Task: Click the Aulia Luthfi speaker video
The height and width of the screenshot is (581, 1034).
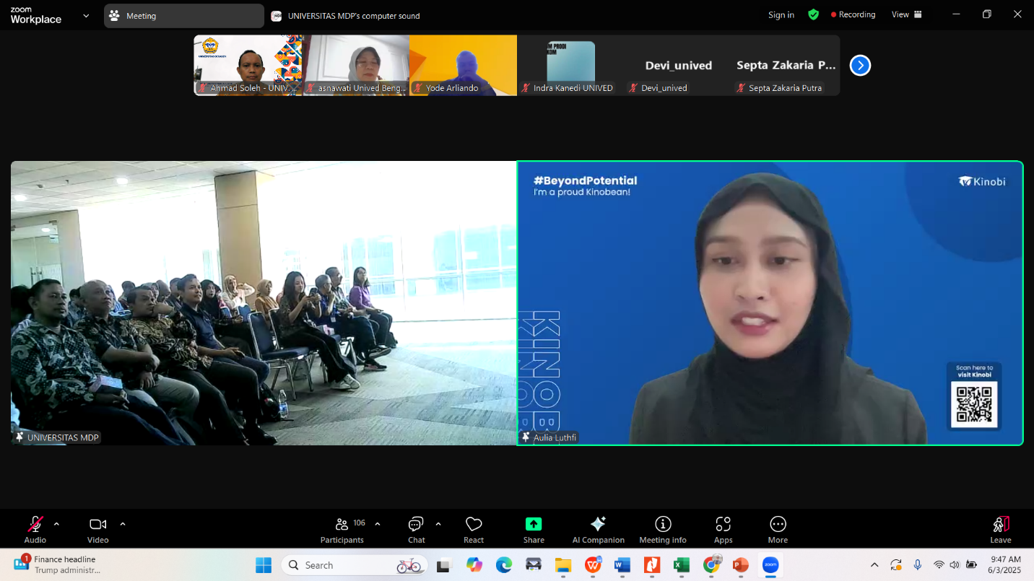Action: click(x=770, y=303)
